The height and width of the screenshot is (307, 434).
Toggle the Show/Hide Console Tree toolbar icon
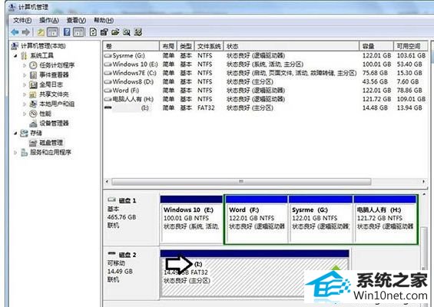click(52, 32)
